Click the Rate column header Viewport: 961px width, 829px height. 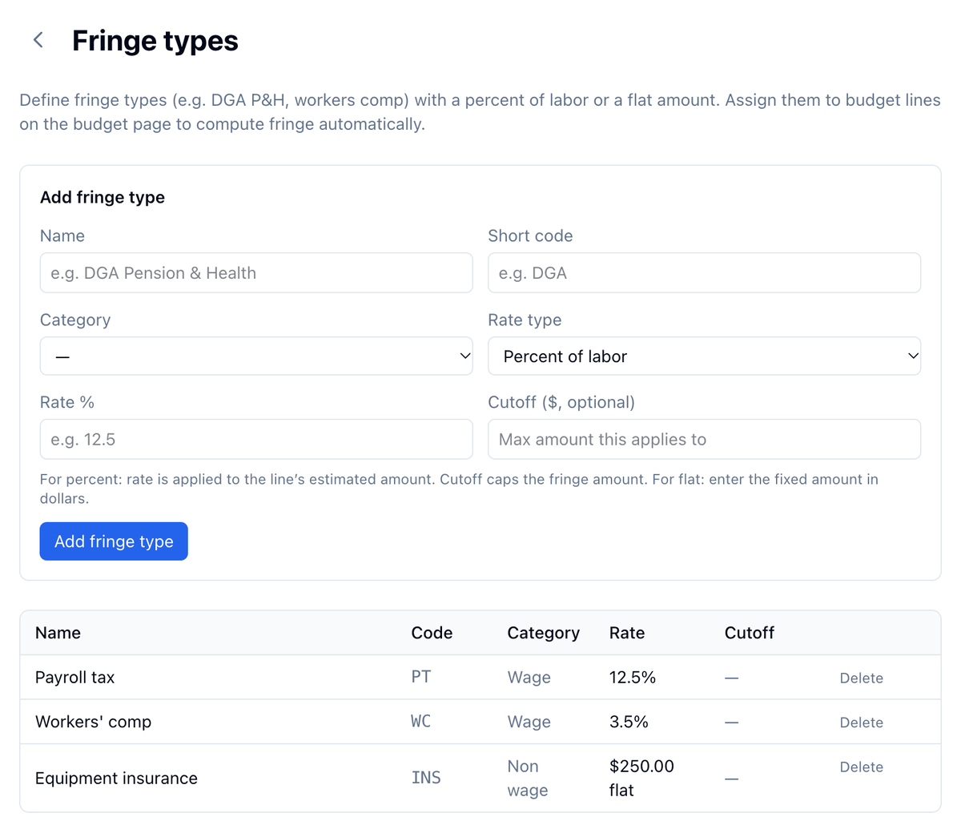(626, 633)
